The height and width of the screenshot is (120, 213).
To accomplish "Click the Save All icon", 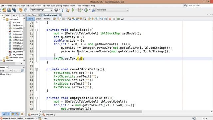I will (14, 10).
